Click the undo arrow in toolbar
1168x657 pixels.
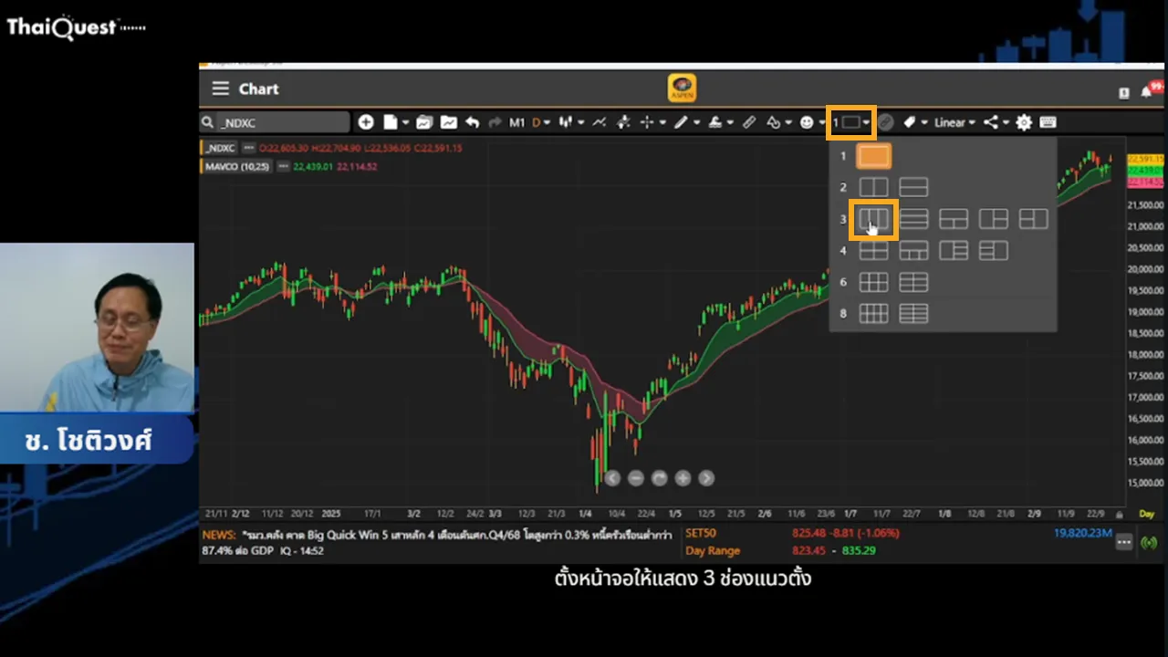point(472,122)
